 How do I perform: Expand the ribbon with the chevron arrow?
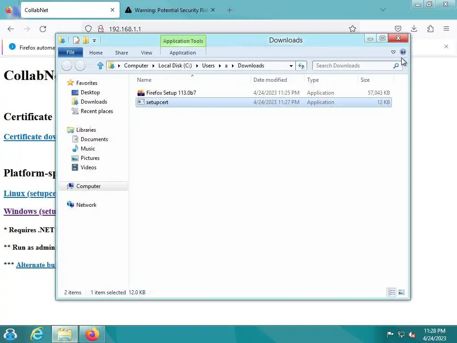[x=393, y=52]
